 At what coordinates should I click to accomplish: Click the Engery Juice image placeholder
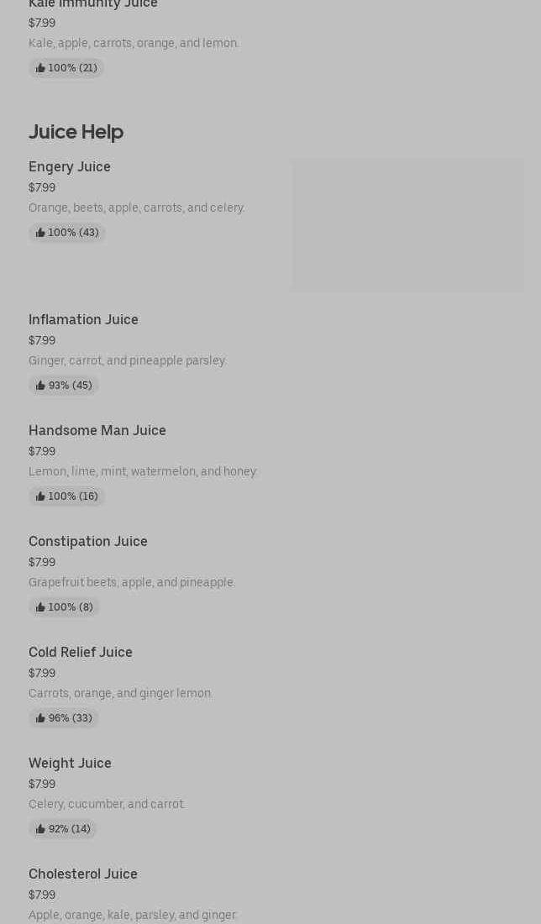(407, 225)
